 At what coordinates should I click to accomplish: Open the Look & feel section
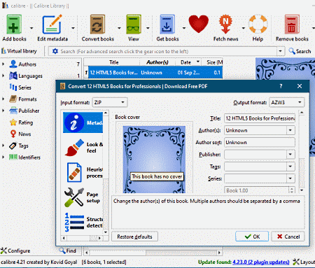coord(83,148)
